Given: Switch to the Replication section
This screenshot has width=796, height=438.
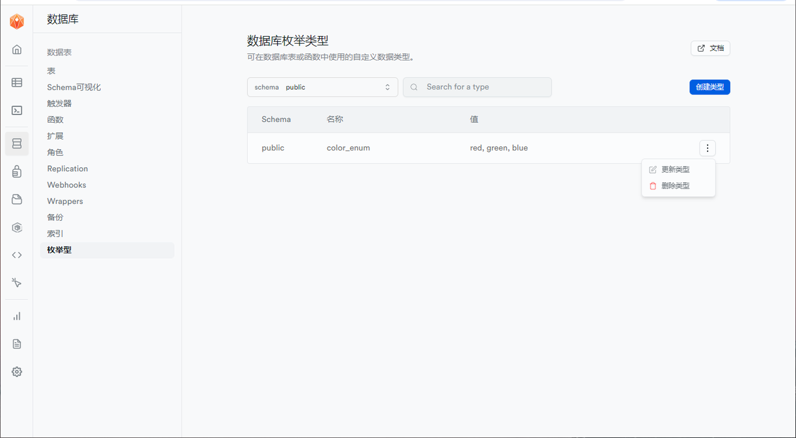Looking at the screenshot, I should (67, 168).
